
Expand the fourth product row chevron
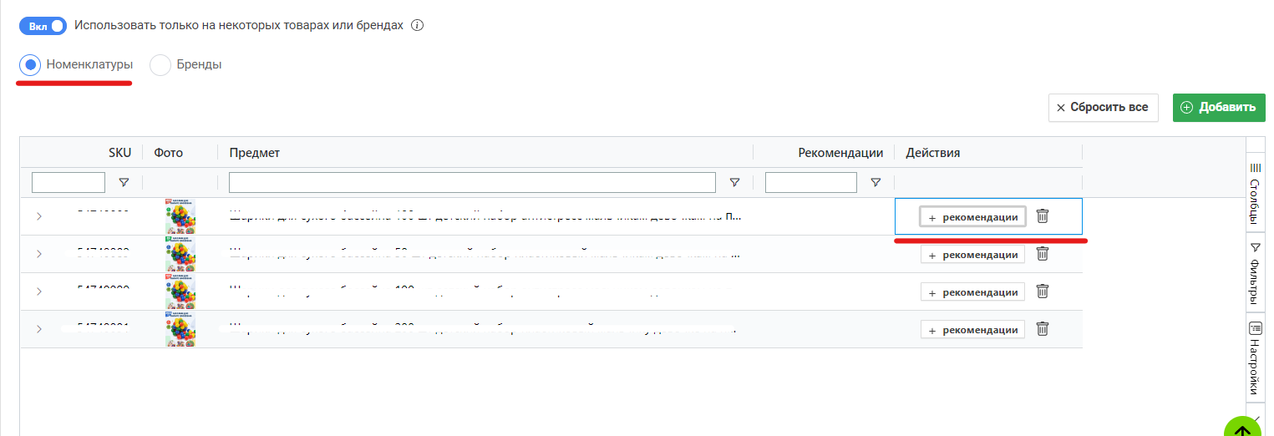pyautogui.click(x=38, y=329)
